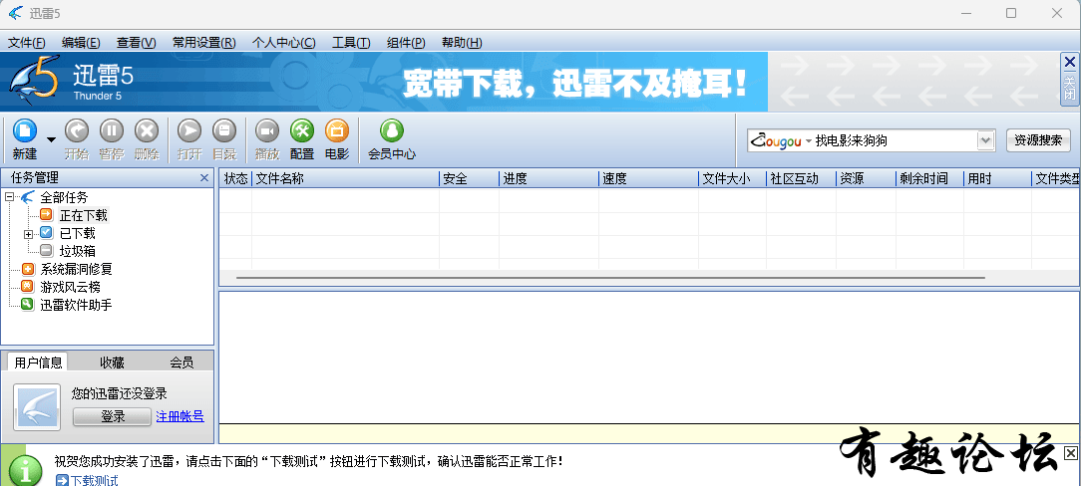Switch to the 收藏 tab

(x=112, y=363)
